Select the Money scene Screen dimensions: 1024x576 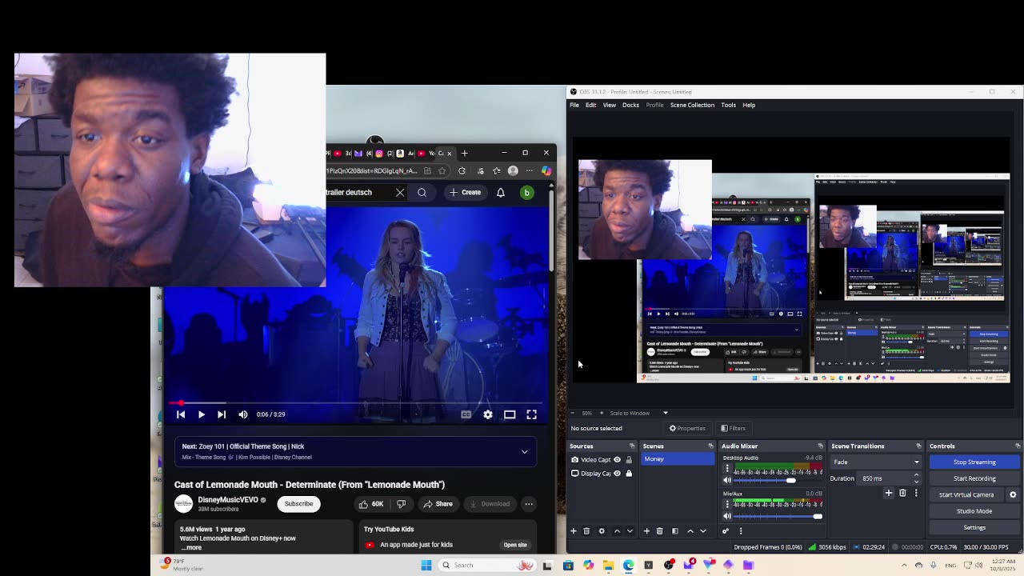pyautogui.click(x=678, y=459)
